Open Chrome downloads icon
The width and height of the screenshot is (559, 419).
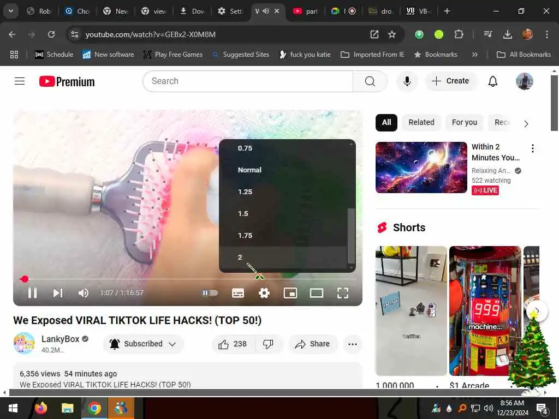coord(507,34)
